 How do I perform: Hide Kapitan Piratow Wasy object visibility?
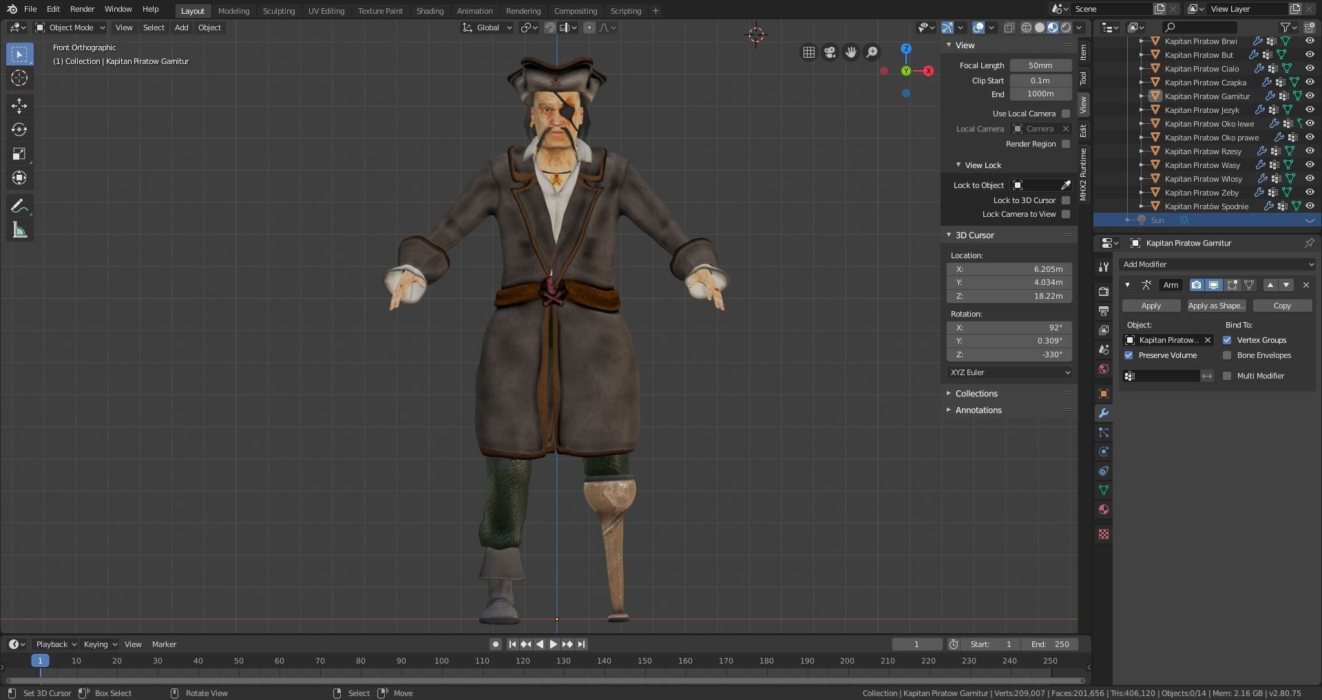1310,165
